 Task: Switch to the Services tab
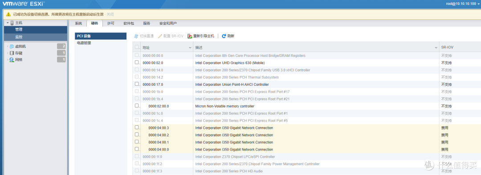[147, 23]
